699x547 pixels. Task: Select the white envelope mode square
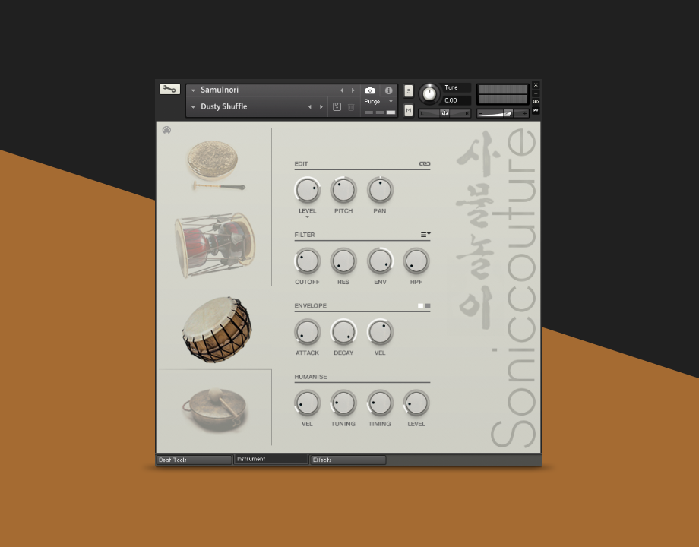tap(420, 306)
